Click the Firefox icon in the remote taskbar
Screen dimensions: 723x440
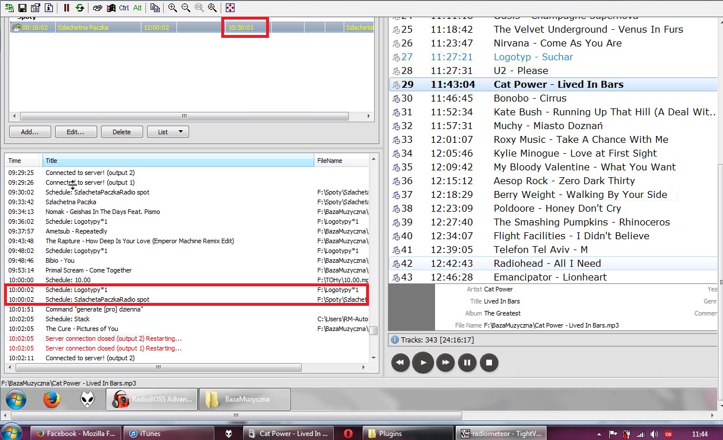pos(52,399)
